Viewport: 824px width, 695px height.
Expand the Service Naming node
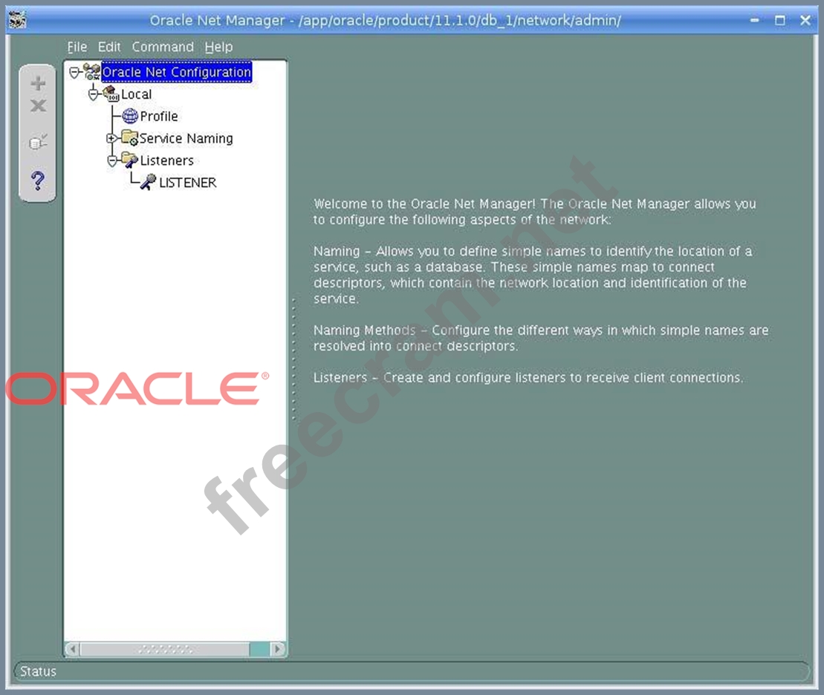(x=111, y=138)
